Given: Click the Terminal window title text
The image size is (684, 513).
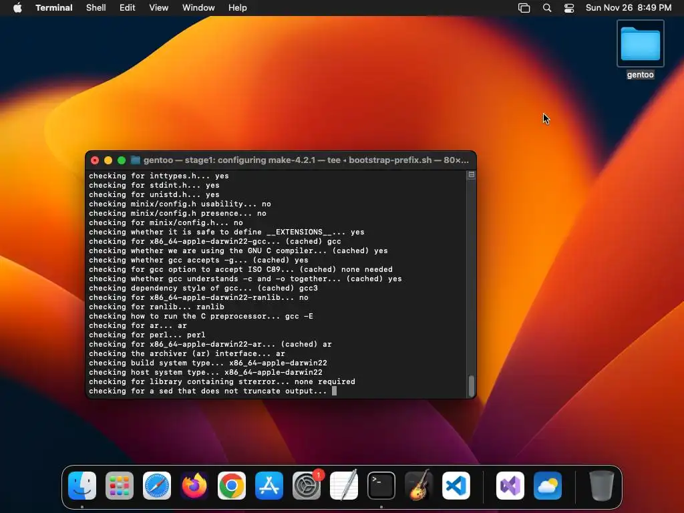Looking at the screenshot, I should (x=306, y=160).
